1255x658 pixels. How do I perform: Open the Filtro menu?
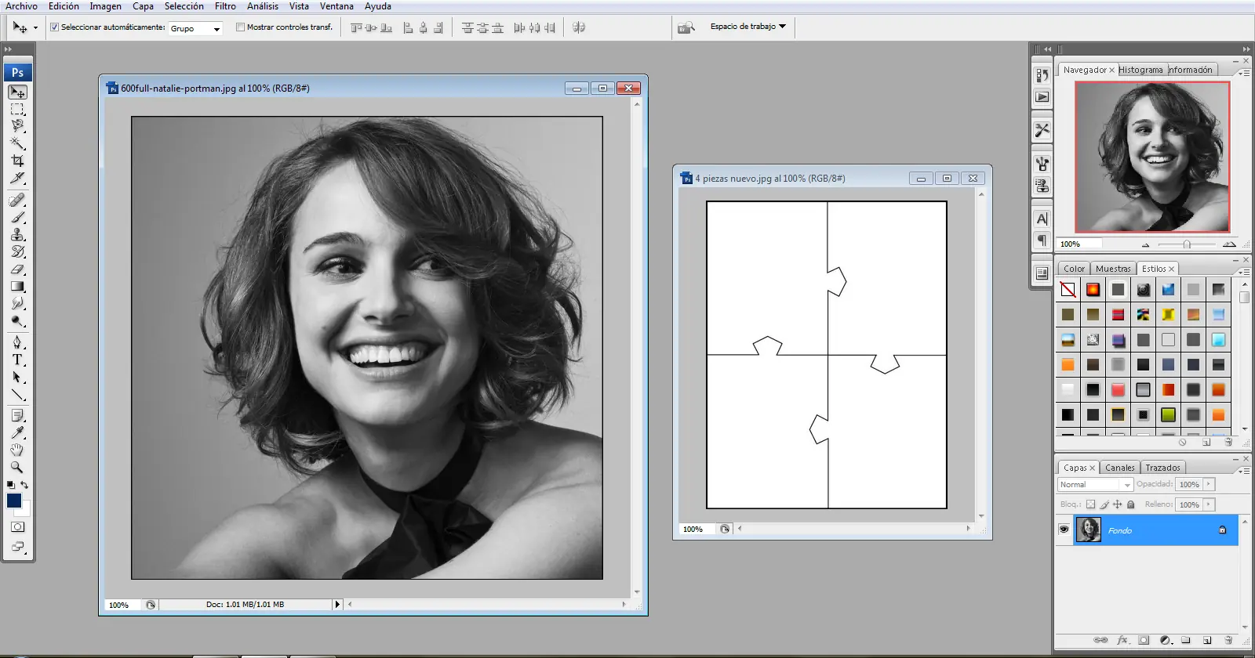coord(225,6)
